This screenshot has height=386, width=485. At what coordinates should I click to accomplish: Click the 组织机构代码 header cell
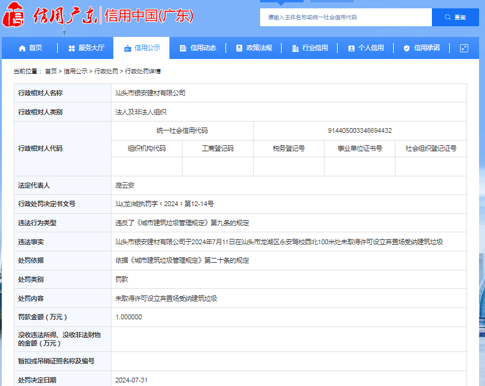pyautogui.click(x=147, y=148)
